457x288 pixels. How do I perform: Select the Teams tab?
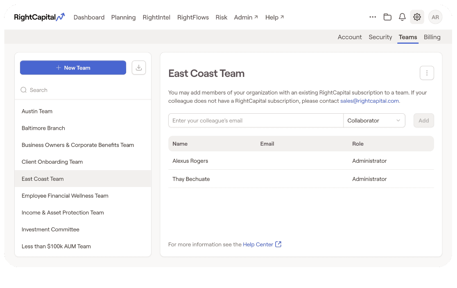click(x=408, y=37)
